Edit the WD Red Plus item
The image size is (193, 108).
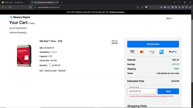click(41, 70)
